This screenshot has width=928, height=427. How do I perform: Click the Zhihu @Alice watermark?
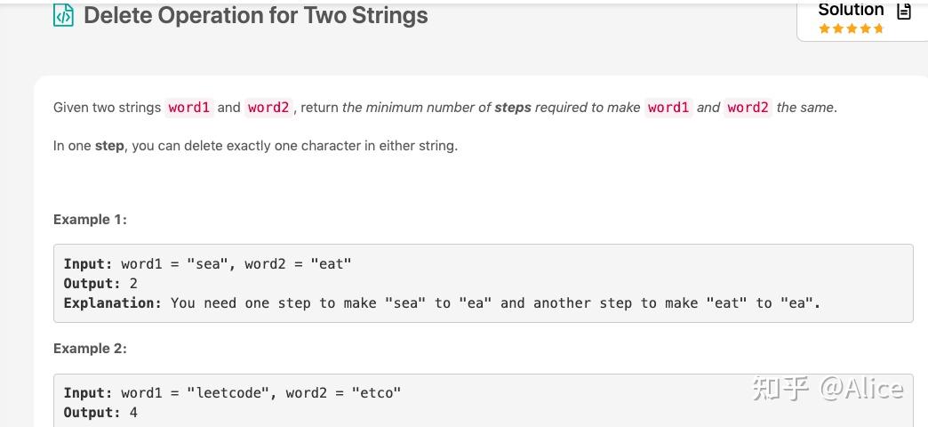coord(828,389)
